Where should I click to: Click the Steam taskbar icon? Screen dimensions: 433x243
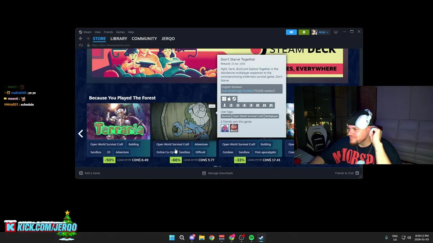pyautogui.click(x=261, y=238)
